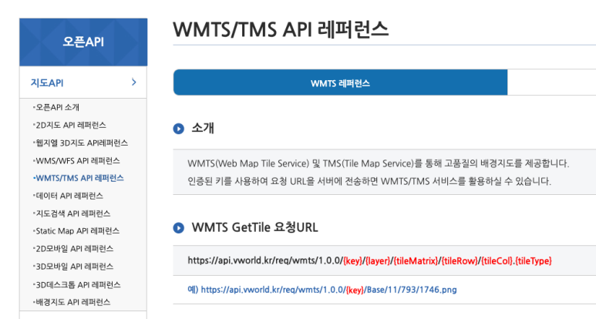Image resolution: width=596 pixels, height=319 pixels.
Task: Click the sentence about 인증된 키 usage
Action: coord(369,181)
